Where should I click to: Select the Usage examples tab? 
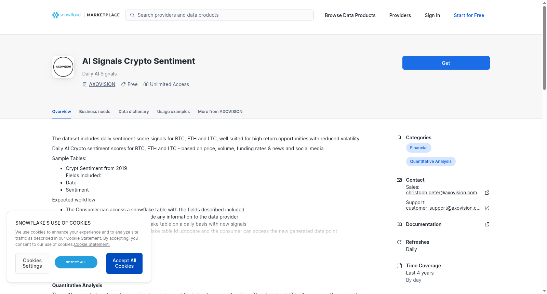point(173,112)
